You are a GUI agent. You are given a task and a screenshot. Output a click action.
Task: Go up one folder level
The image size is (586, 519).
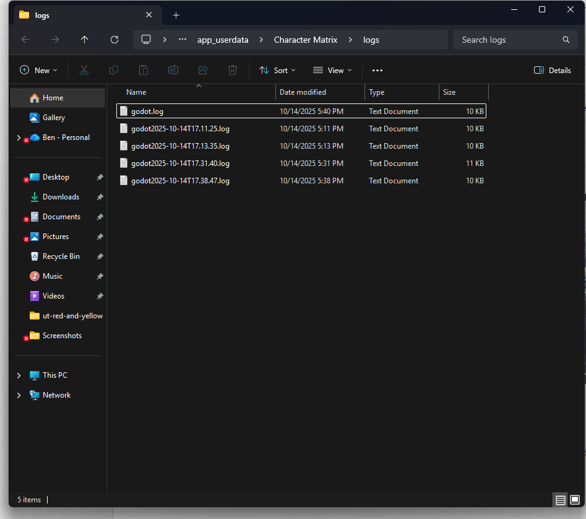click(84, 40)
